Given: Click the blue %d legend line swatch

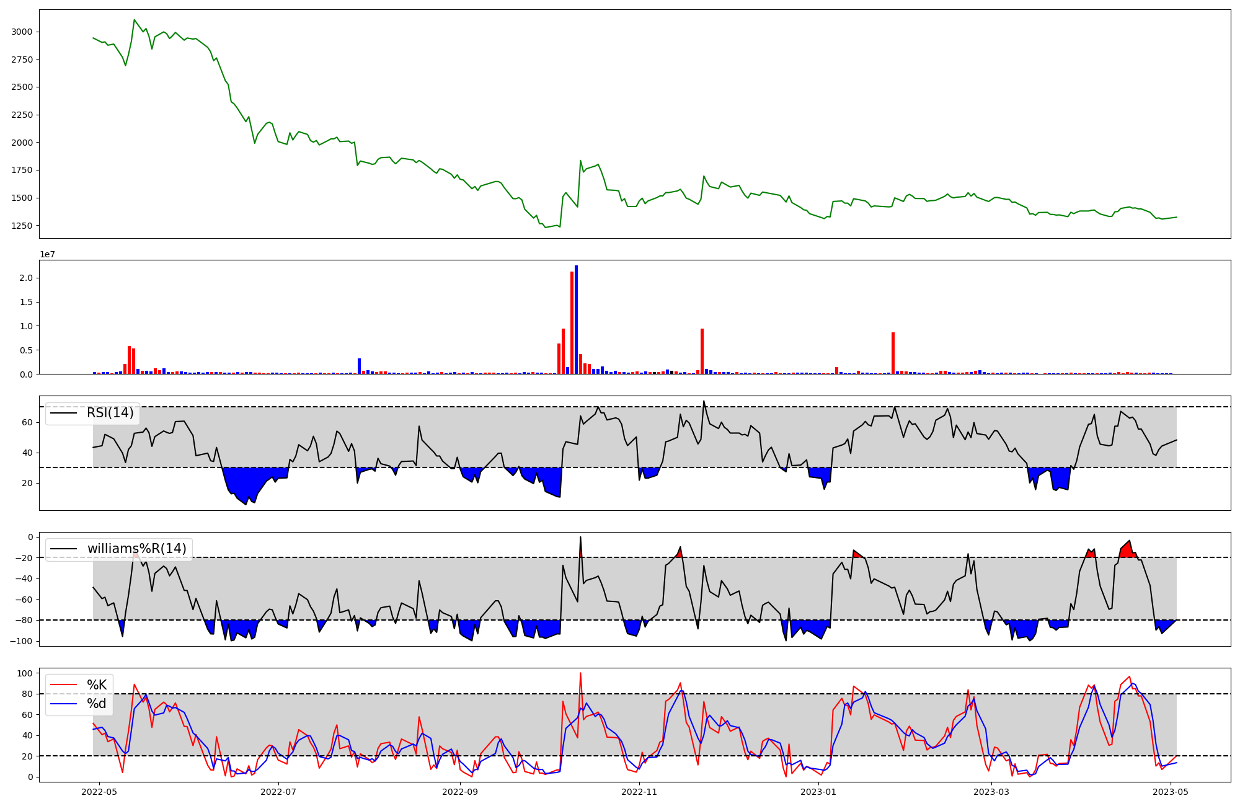Looking at the screenshot, I should (64, 704).
